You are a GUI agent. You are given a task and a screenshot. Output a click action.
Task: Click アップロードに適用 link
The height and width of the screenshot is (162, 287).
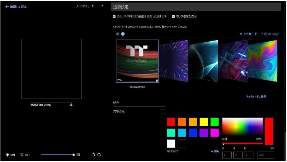point(256,97)
